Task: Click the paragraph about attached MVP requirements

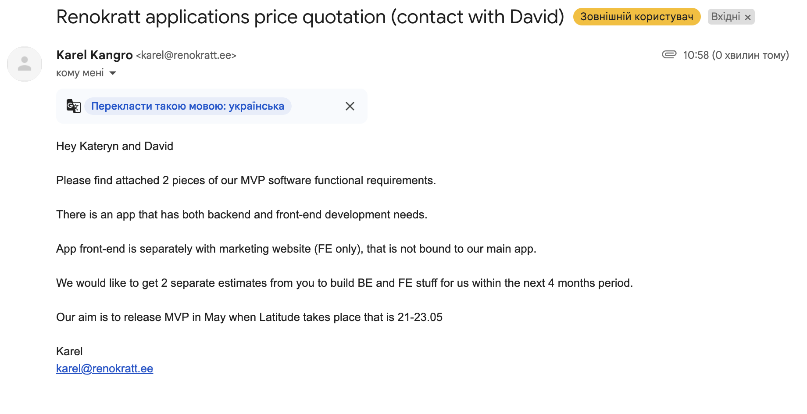Action: [246, 180]
